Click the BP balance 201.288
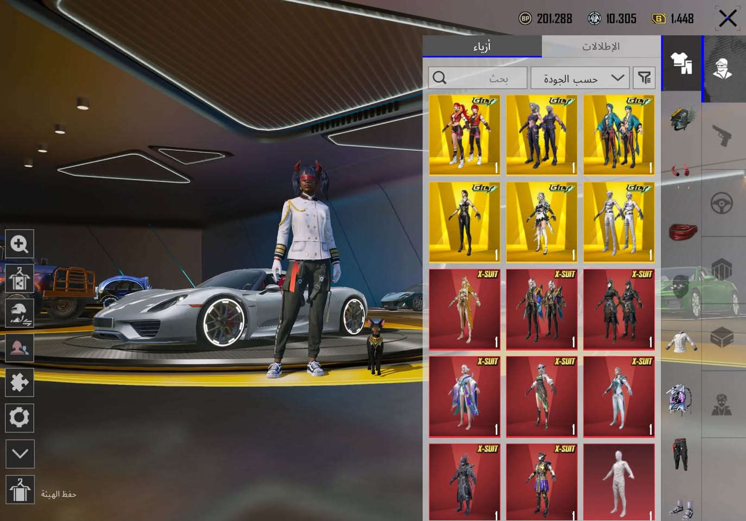This screenshot has height=521, width=746. 546,18
